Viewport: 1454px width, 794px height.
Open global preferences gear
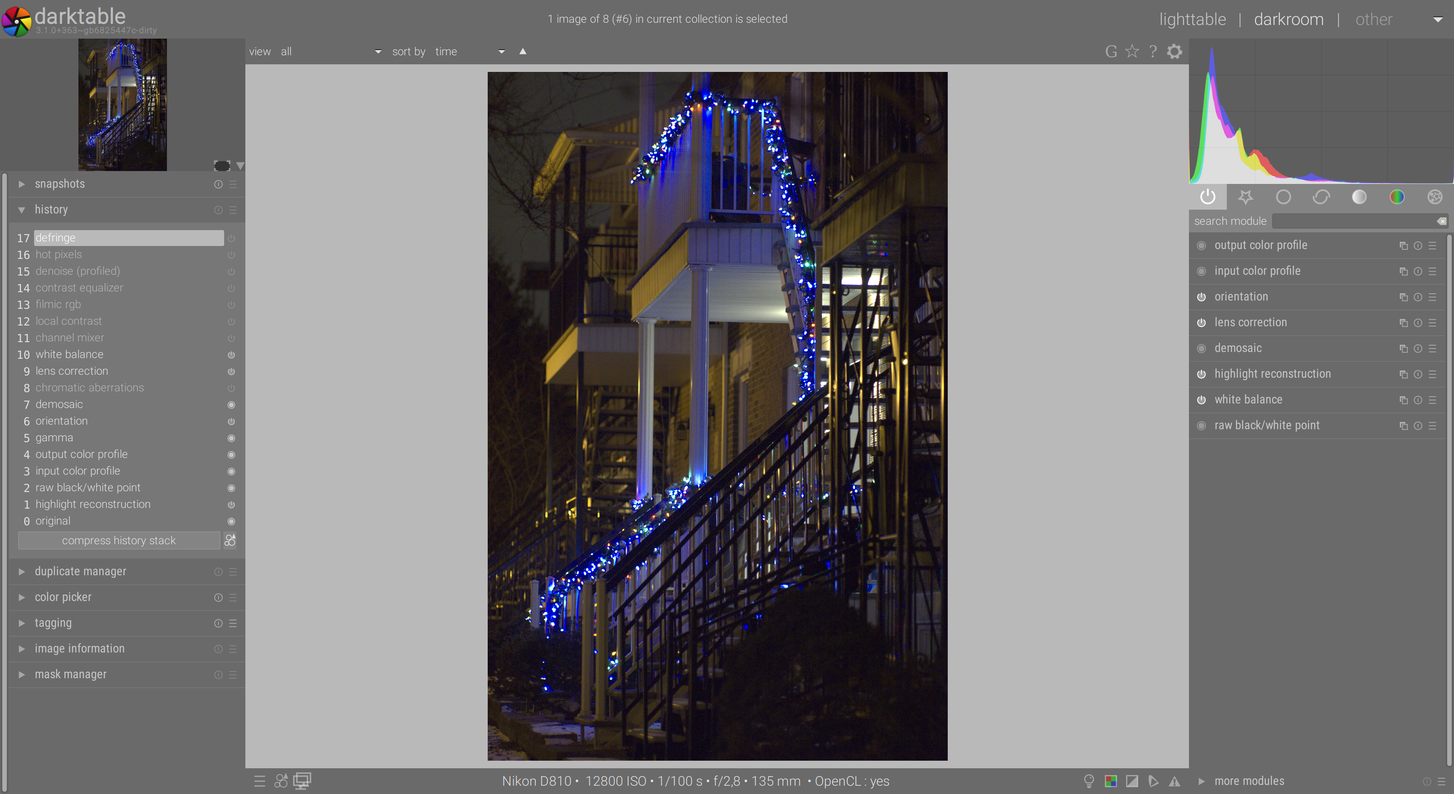1175,51
